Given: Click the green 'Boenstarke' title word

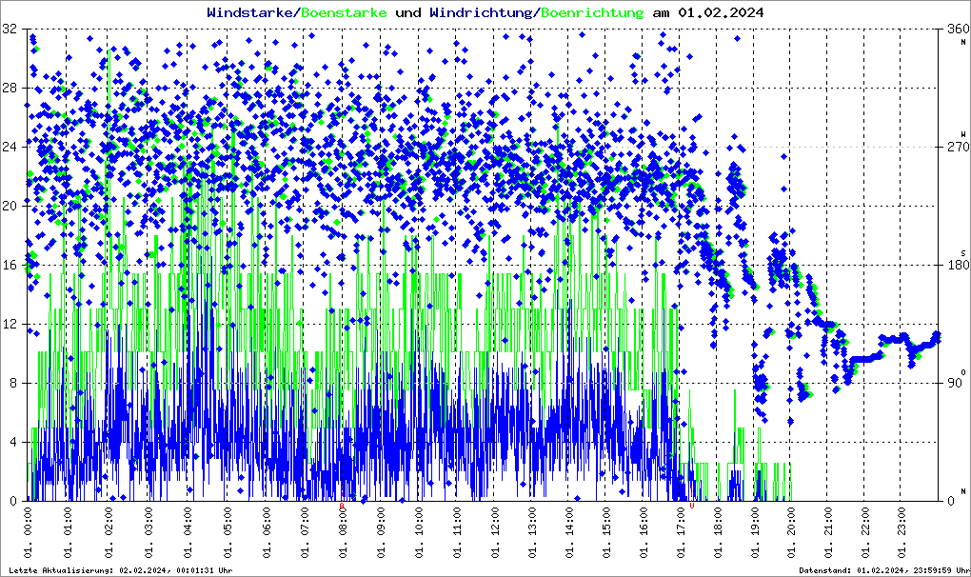Looking at the screenshot, I should (344, 12).
